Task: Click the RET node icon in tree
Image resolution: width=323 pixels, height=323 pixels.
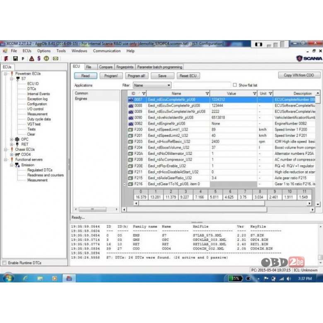Action: point(17,145)
